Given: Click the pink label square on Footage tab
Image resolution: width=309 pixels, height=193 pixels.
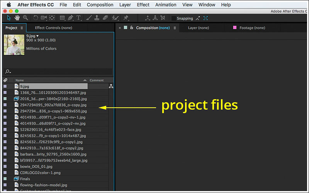Looking at the screenshot, I should [x=235, y=27].
